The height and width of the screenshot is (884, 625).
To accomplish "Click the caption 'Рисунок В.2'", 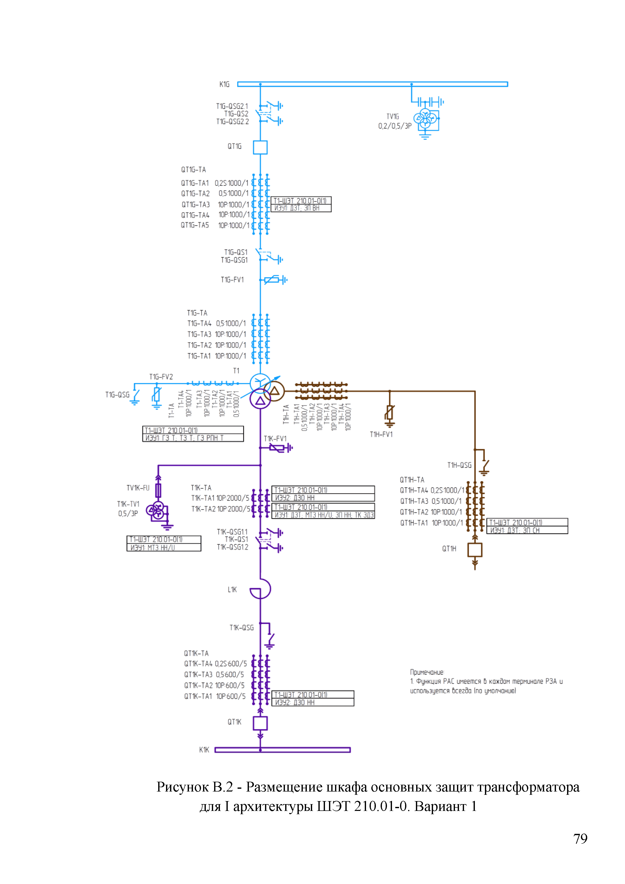I will [195, 787].
